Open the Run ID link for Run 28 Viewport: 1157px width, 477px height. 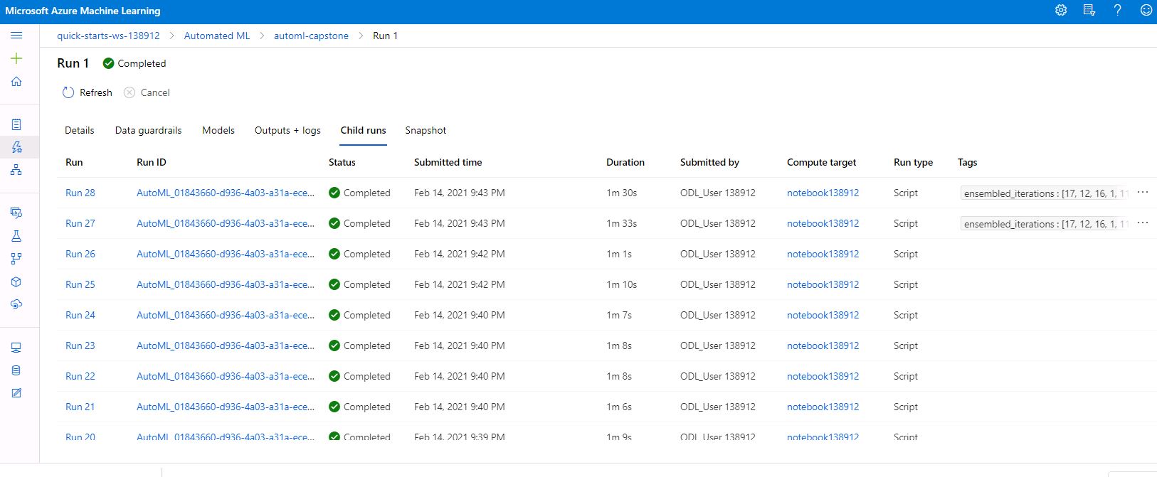[226, 193]
